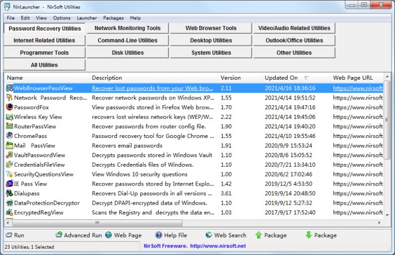395x255 pixels.
Task: Sort by Updated On column header
Action: [296, 78]
